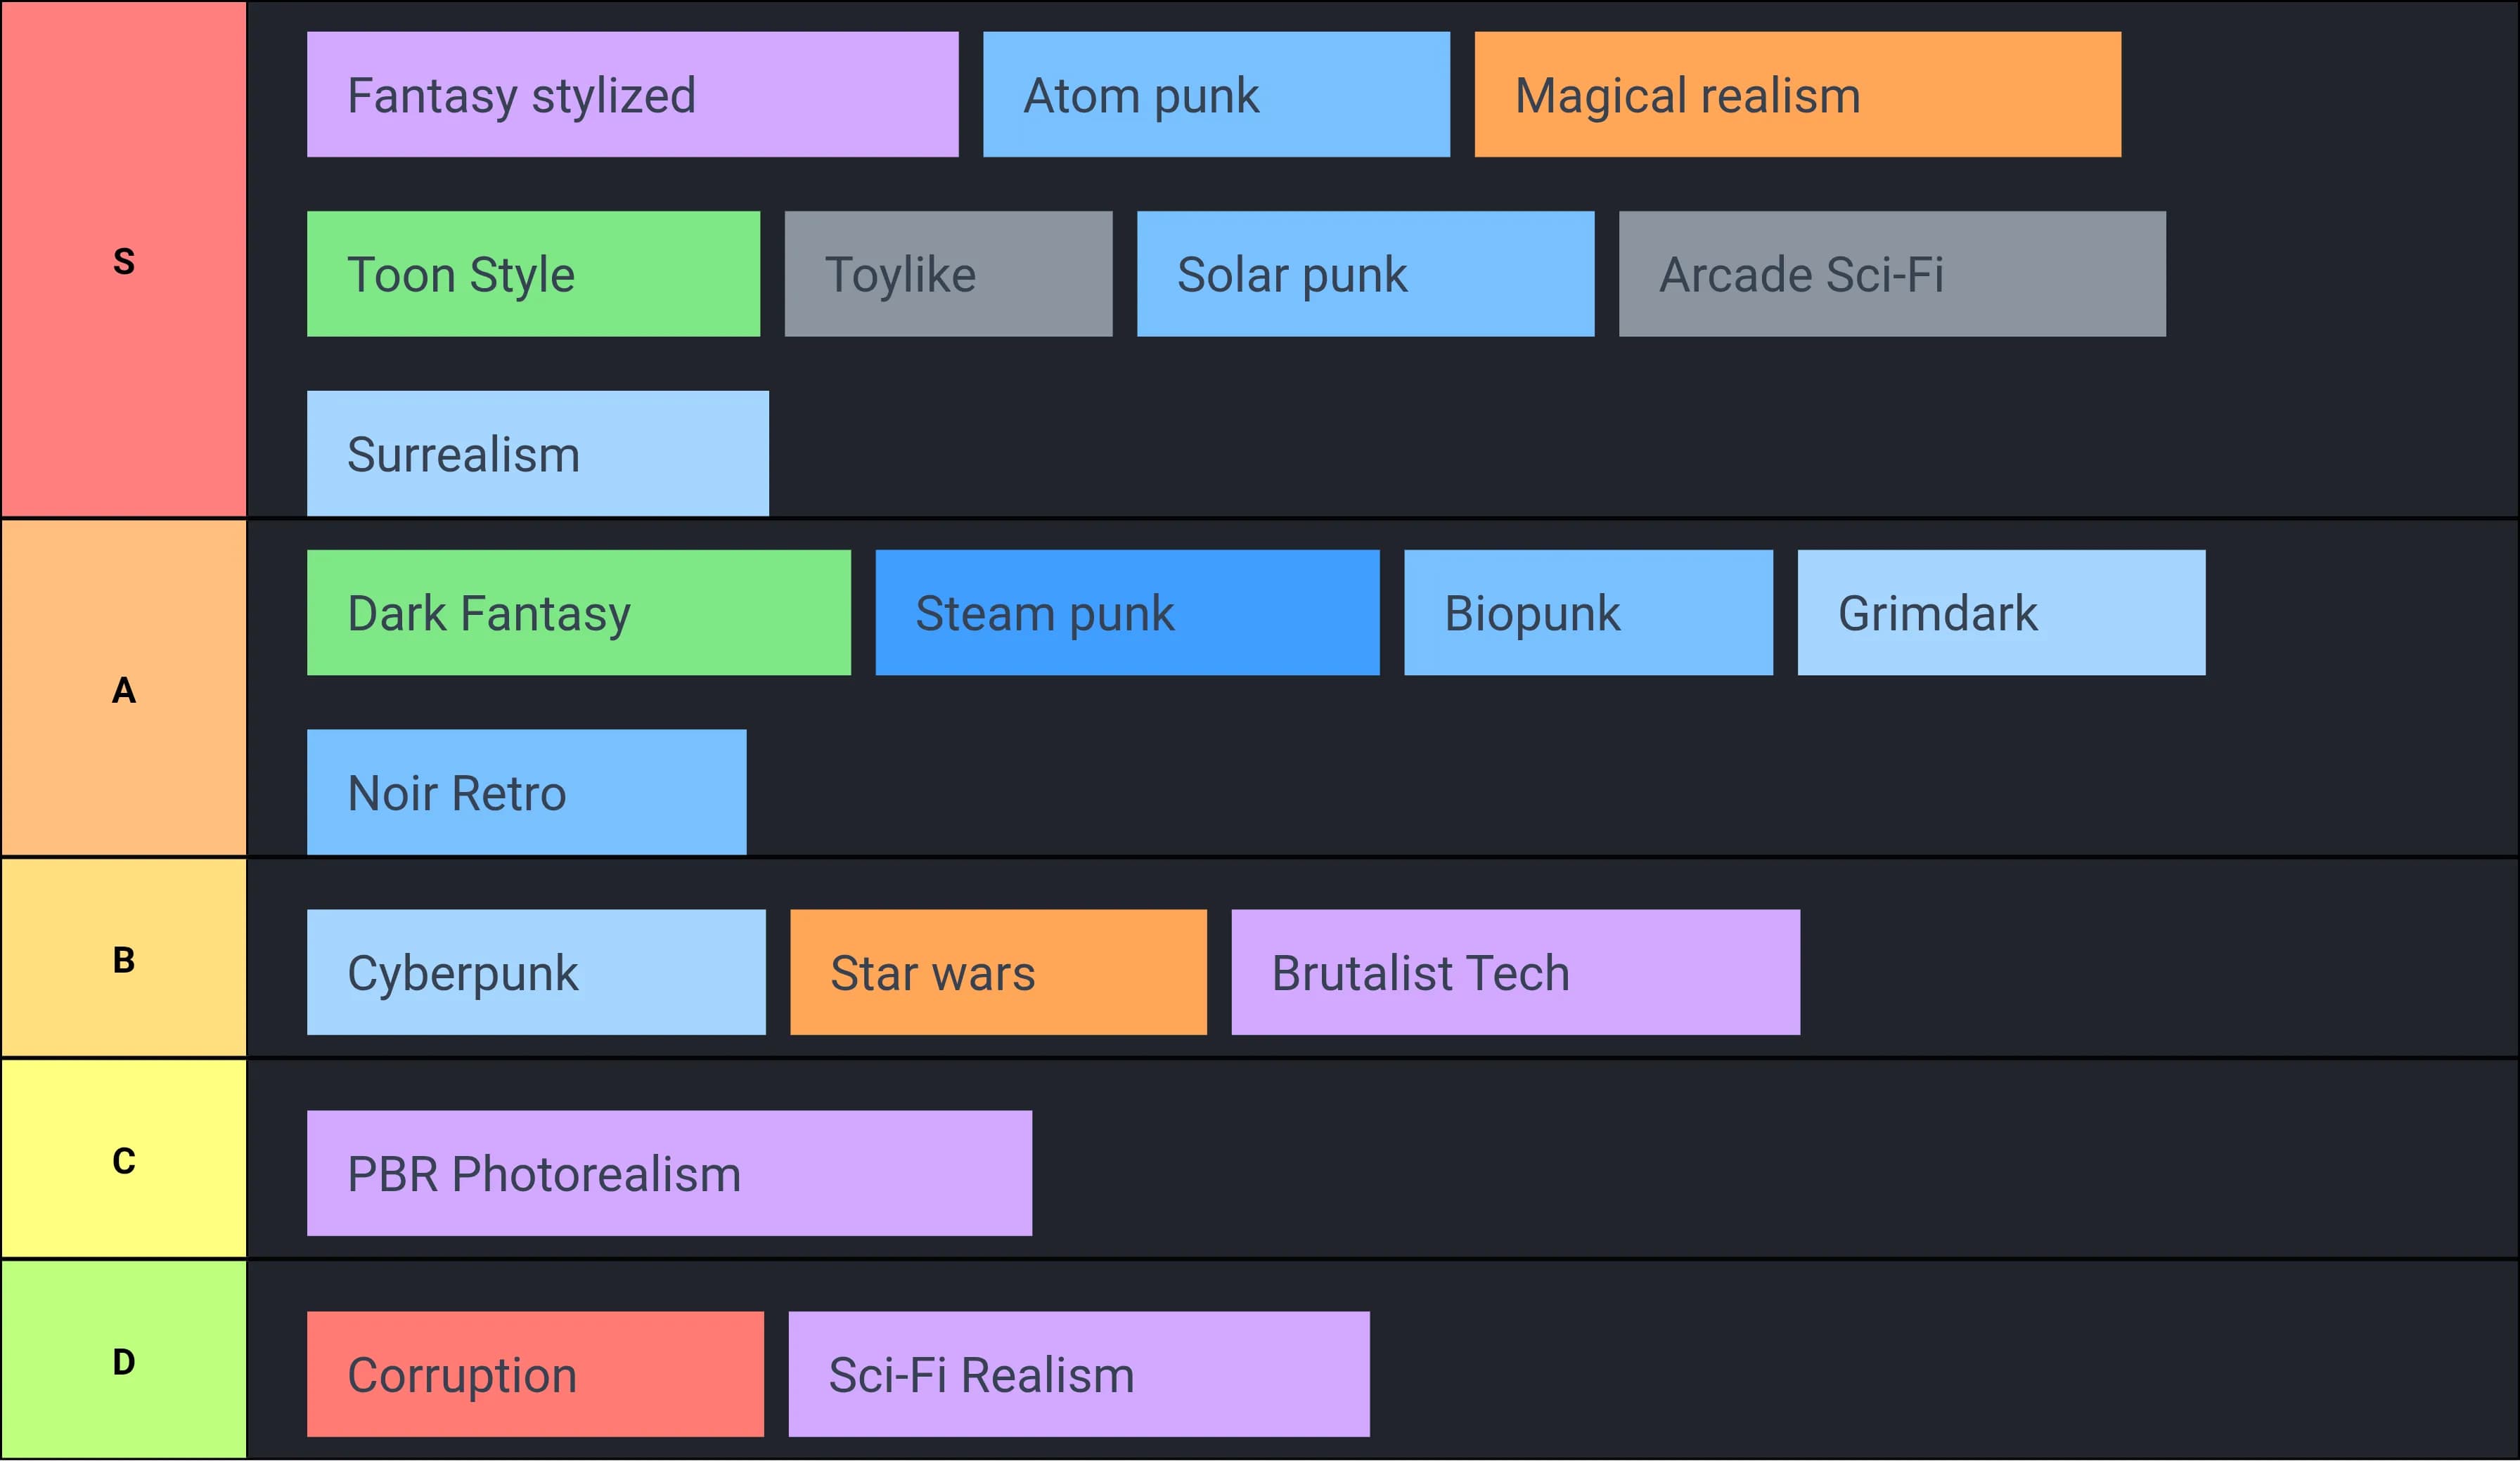Click the orange Star wars tile
The width and height of the screenshot is (2520, 1461).
[x=998, y=973]
